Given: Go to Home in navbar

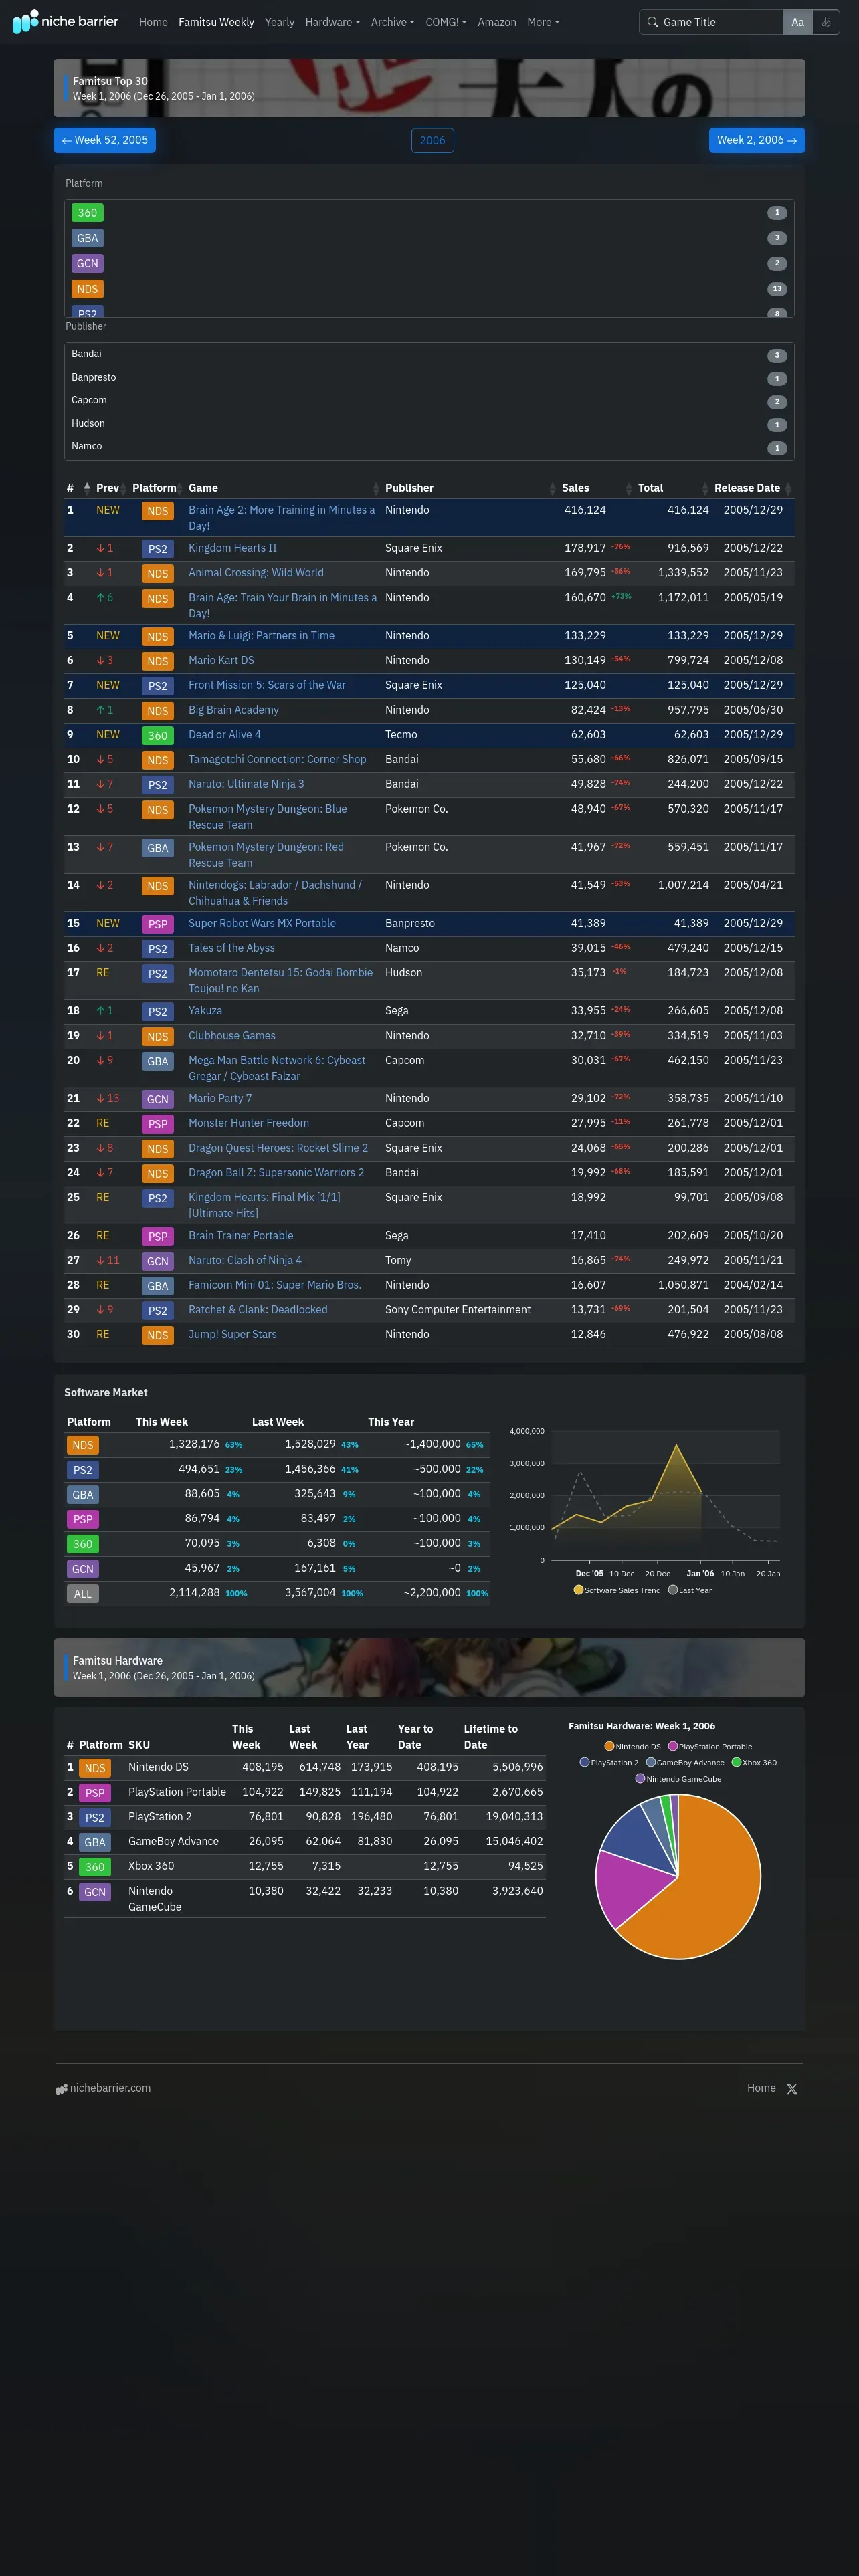Looking at the screenshot, I should [153, 22].
